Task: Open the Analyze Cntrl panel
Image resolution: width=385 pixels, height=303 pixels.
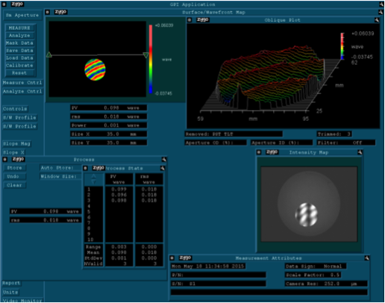Action: click(22, 91)
